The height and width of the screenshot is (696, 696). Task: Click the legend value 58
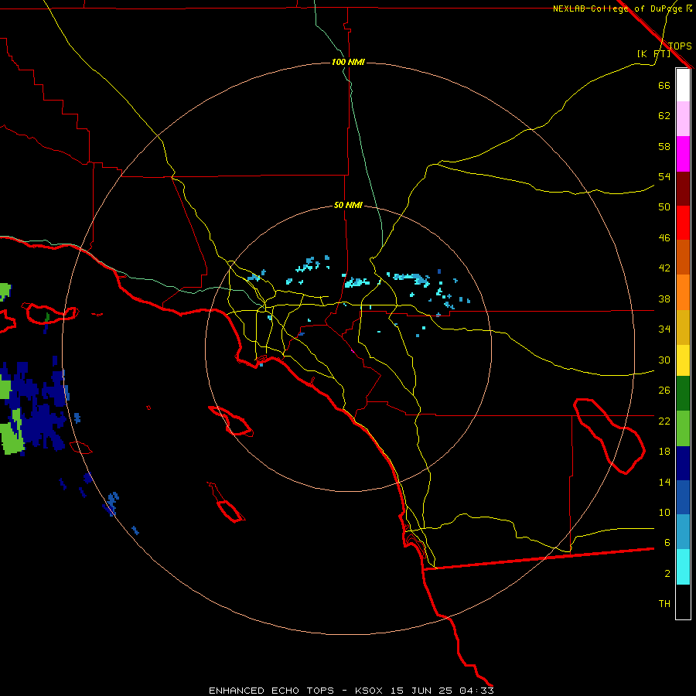pos(664,146)
